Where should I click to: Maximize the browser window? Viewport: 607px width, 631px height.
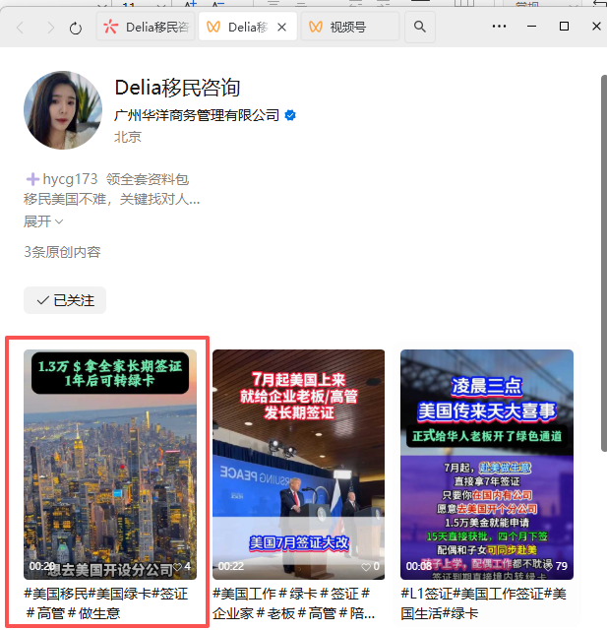pos(564,27)
